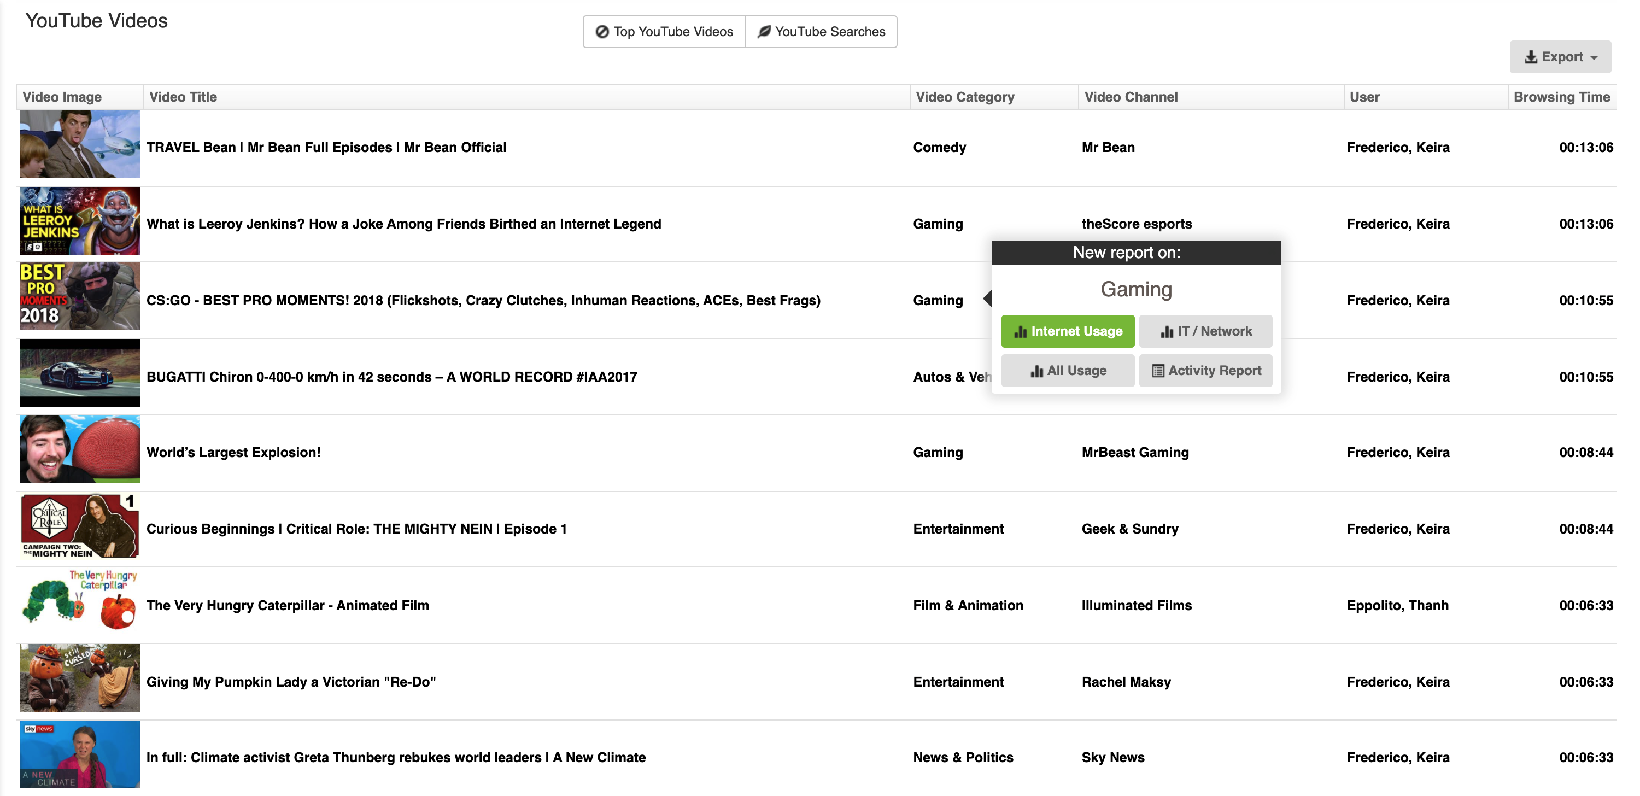
Task: Click the chart icon on IT / Network
Action: (x=1167, y=331)
